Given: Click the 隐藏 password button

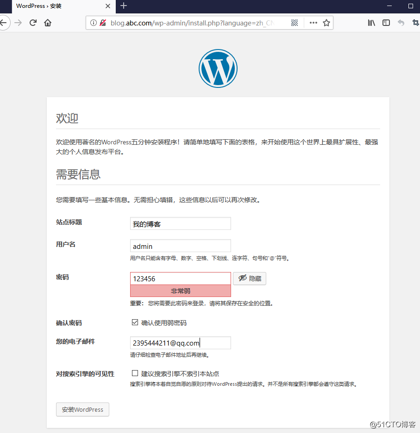Looking at the screenshot, I should tap(250, 278).
